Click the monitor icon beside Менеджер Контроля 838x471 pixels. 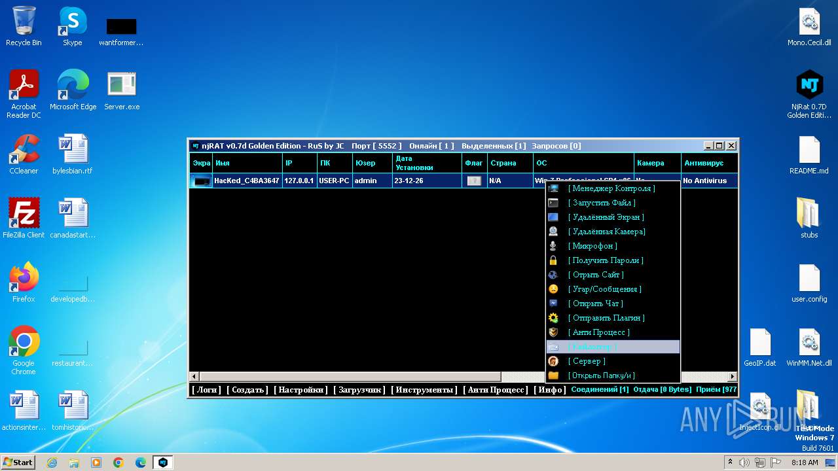click(553, 188)
